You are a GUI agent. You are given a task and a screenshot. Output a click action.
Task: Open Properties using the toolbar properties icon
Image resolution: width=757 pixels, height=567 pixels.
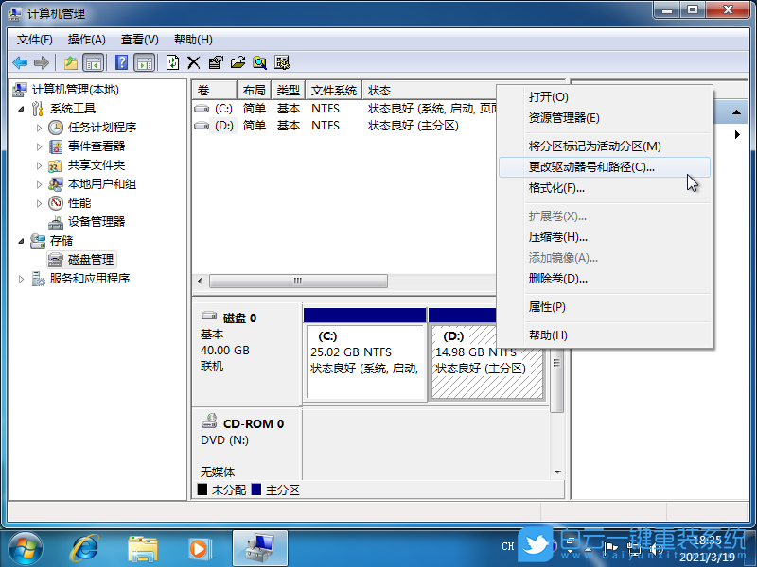click(213, 62)
